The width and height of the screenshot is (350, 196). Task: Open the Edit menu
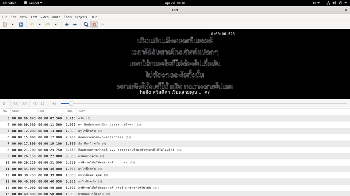13,17
